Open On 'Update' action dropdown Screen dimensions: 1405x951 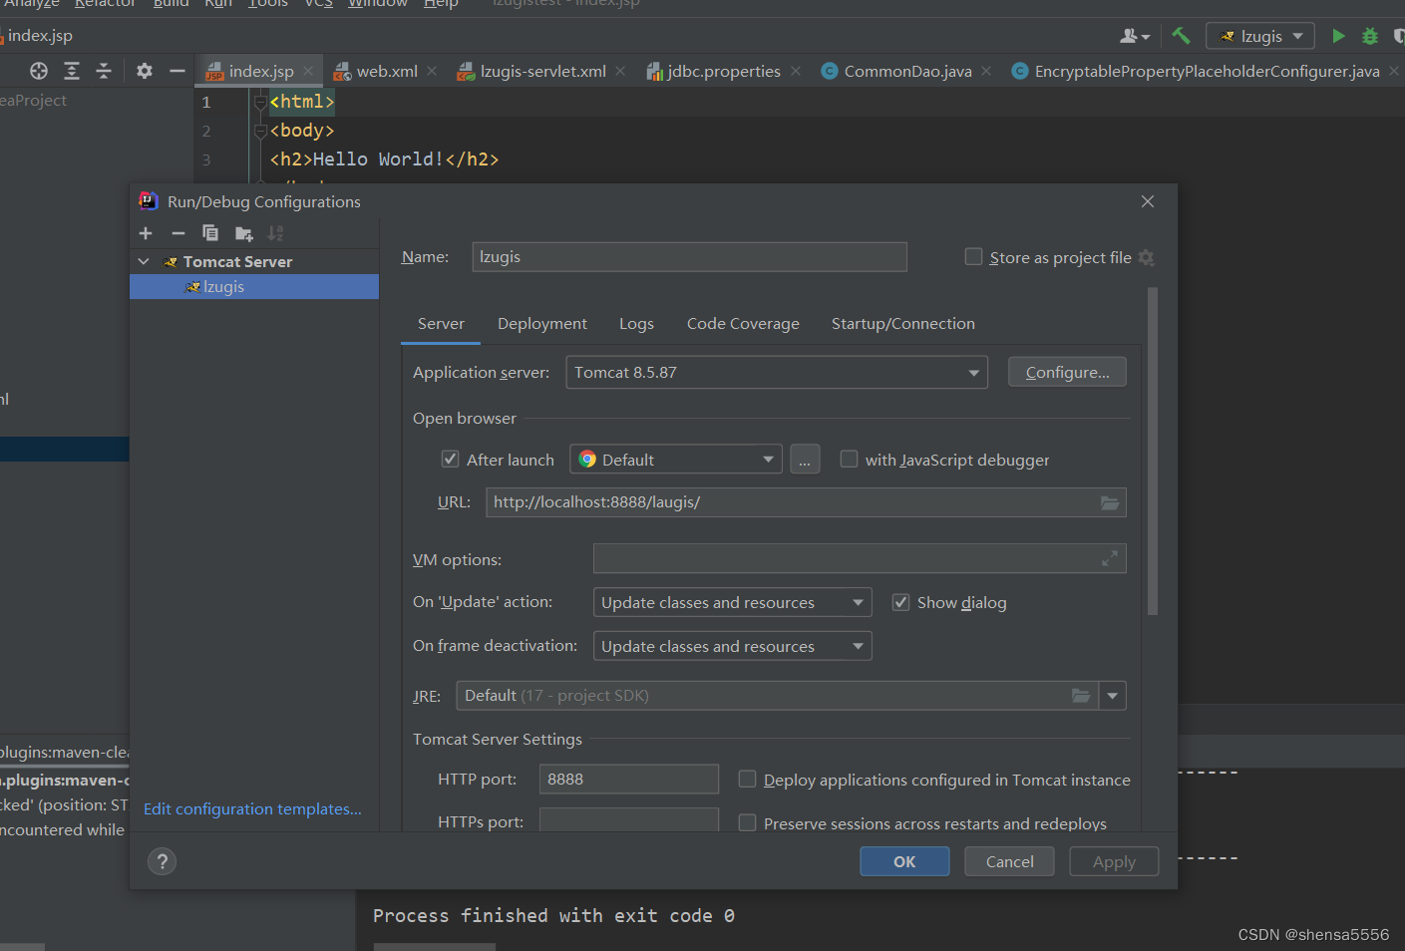tap(733, 602)
